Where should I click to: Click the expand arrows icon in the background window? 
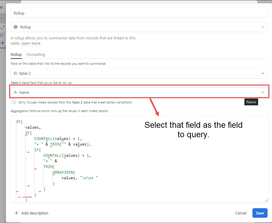pyautogui.click(x=3, y=28)
